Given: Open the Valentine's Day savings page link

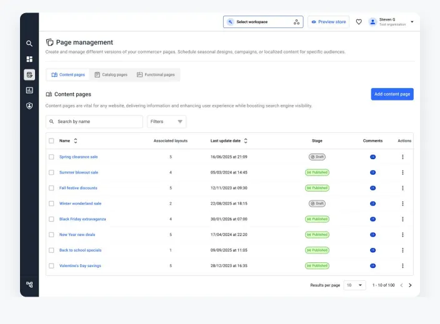Looking at the screenshot, I should tap(80, 266).
